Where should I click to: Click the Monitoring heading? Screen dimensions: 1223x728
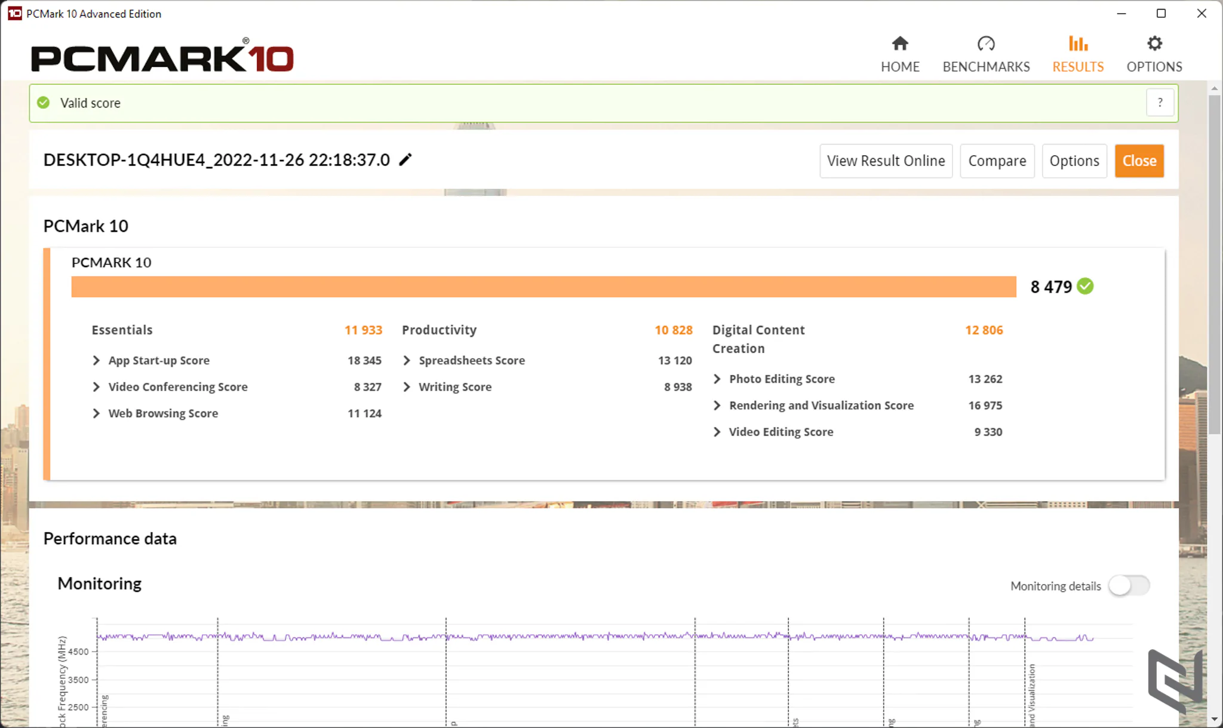pos(99,583)
